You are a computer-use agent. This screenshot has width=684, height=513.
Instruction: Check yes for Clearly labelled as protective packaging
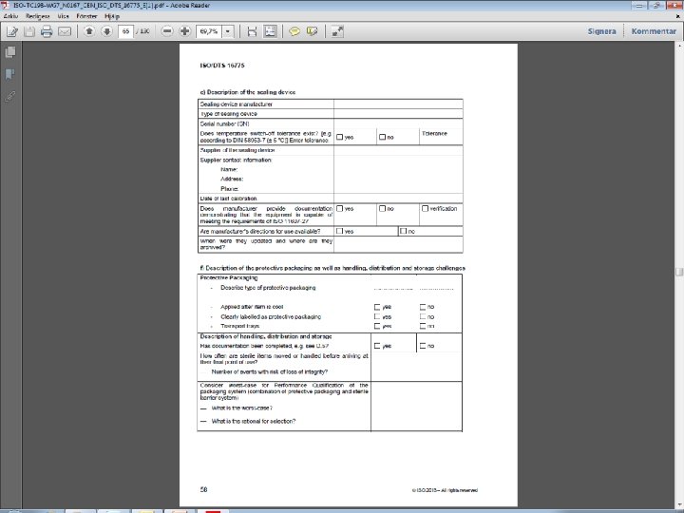377,316
